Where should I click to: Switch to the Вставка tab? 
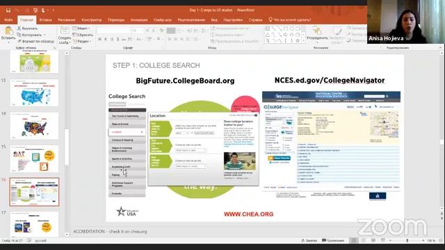coord(45,20)
